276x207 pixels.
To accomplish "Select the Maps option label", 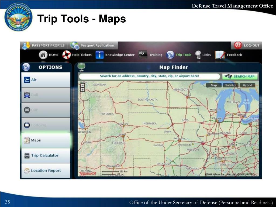I will 36,140.
